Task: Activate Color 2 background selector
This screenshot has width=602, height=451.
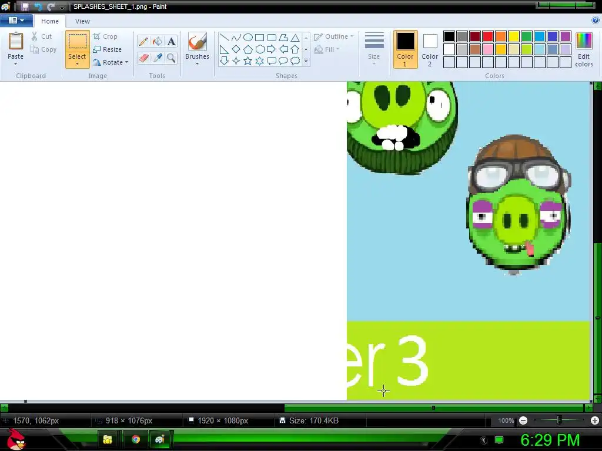Action: pyautogui.click(x=430, y=49)
